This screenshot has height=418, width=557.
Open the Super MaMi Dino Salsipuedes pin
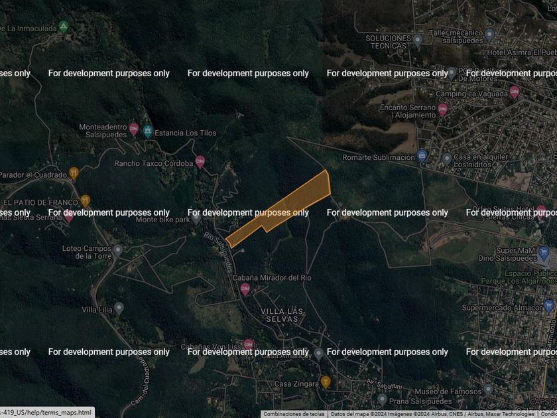tap(544, 253)
